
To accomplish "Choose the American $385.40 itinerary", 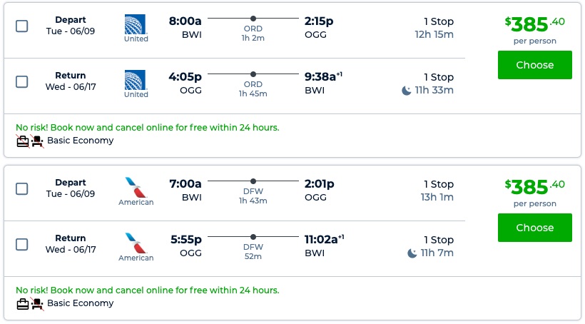I will point(534,228).
